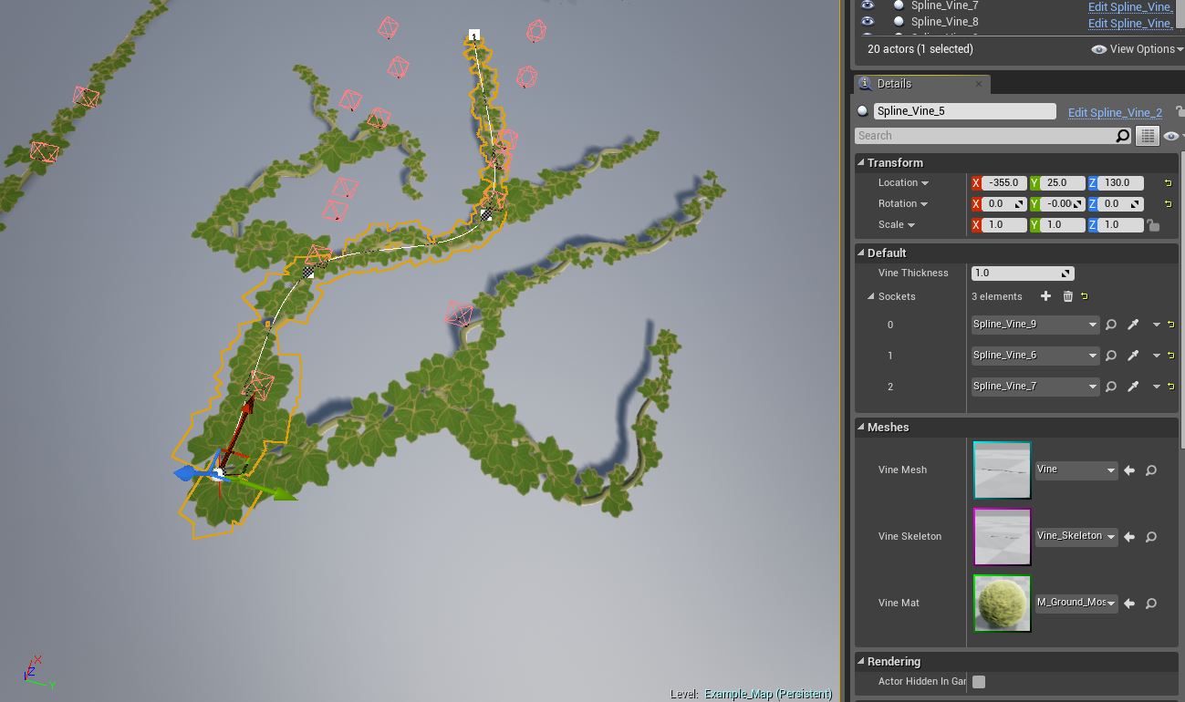Reset socket 0 to default value
The width and height of the screenshot is (1185, 702).
click(x=1170, y=325)
